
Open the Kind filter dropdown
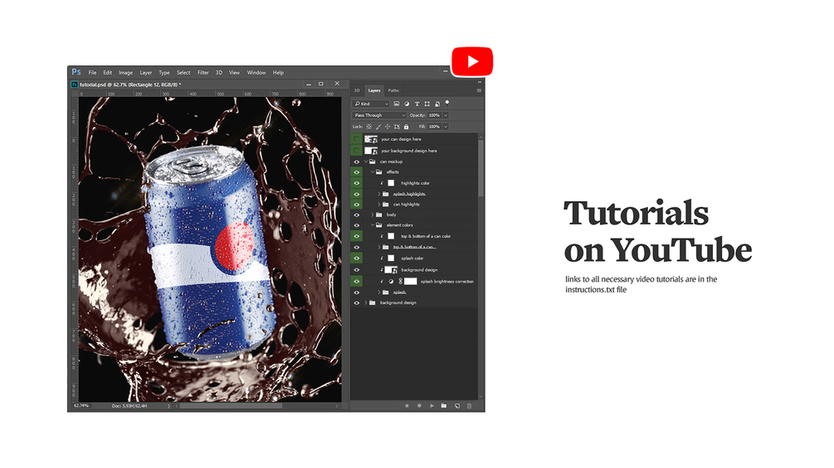[x=371, y=104]
